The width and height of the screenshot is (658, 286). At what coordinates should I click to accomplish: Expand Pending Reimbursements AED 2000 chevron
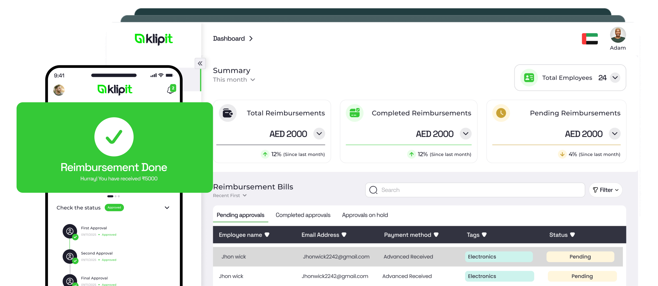[615, 134]
